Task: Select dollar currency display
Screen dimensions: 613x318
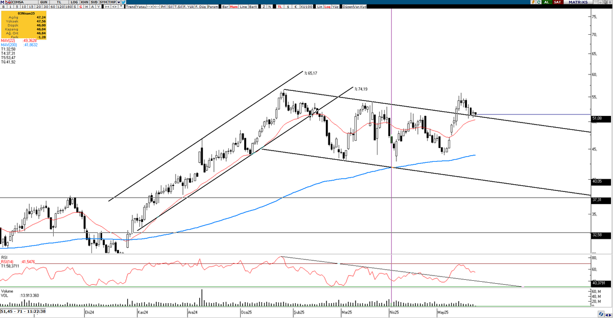Action: pyautogui.click(x=289, y=8)
